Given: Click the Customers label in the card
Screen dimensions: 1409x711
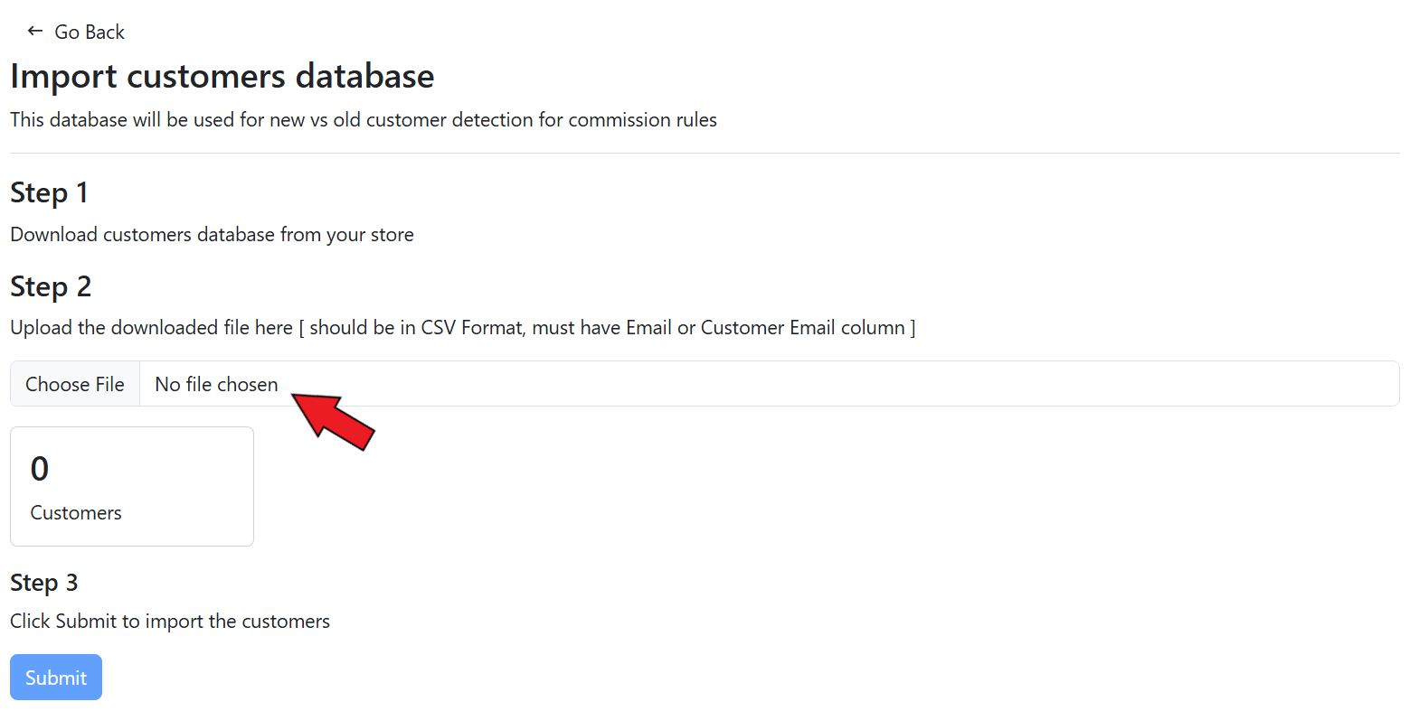Looking at the screenshot, I should click(x=76, y=513).
